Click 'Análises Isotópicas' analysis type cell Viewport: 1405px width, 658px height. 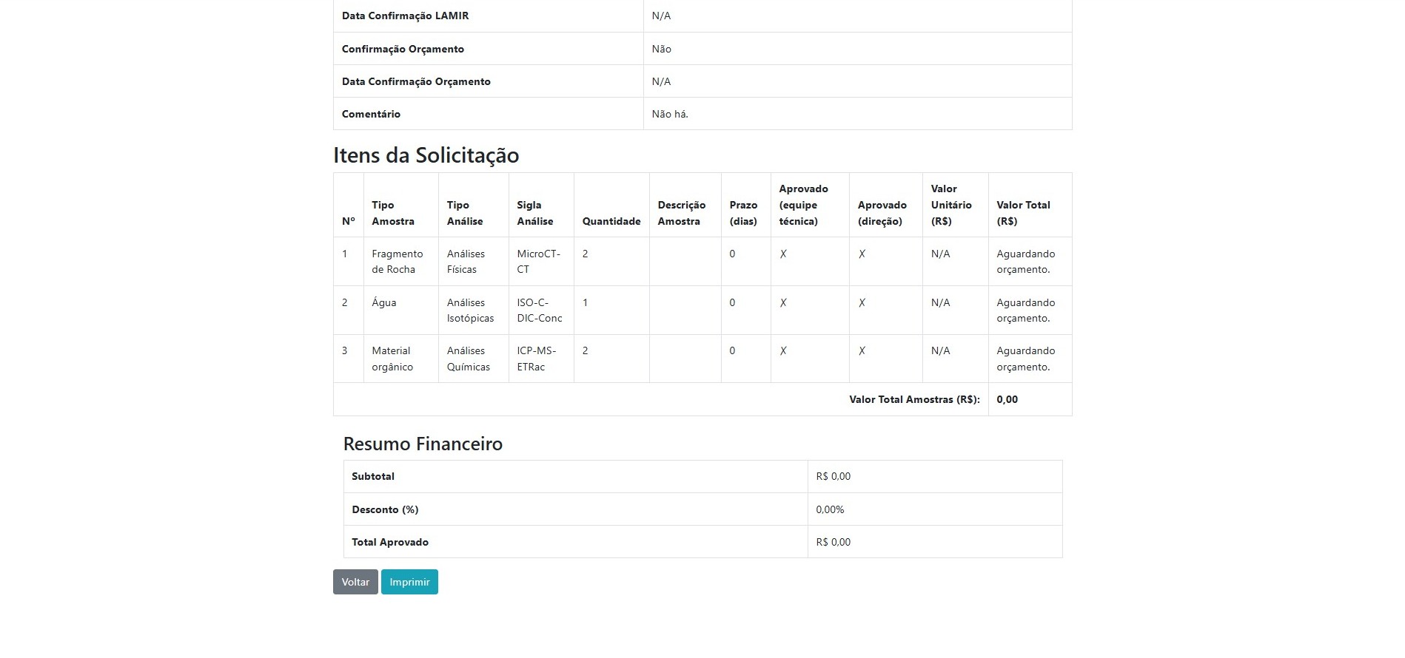click(x=473, y=311)
